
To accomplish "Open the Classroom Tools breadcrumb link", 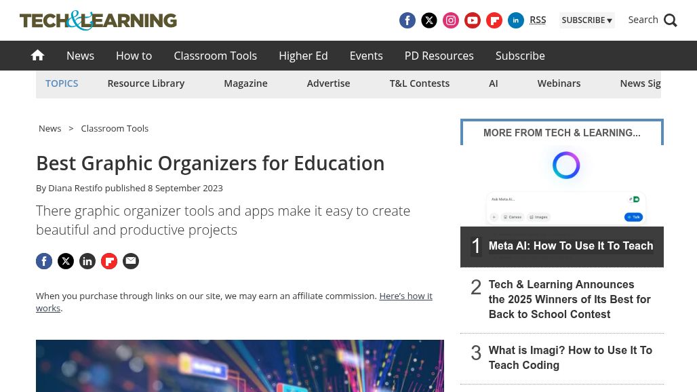I will 115,128.
